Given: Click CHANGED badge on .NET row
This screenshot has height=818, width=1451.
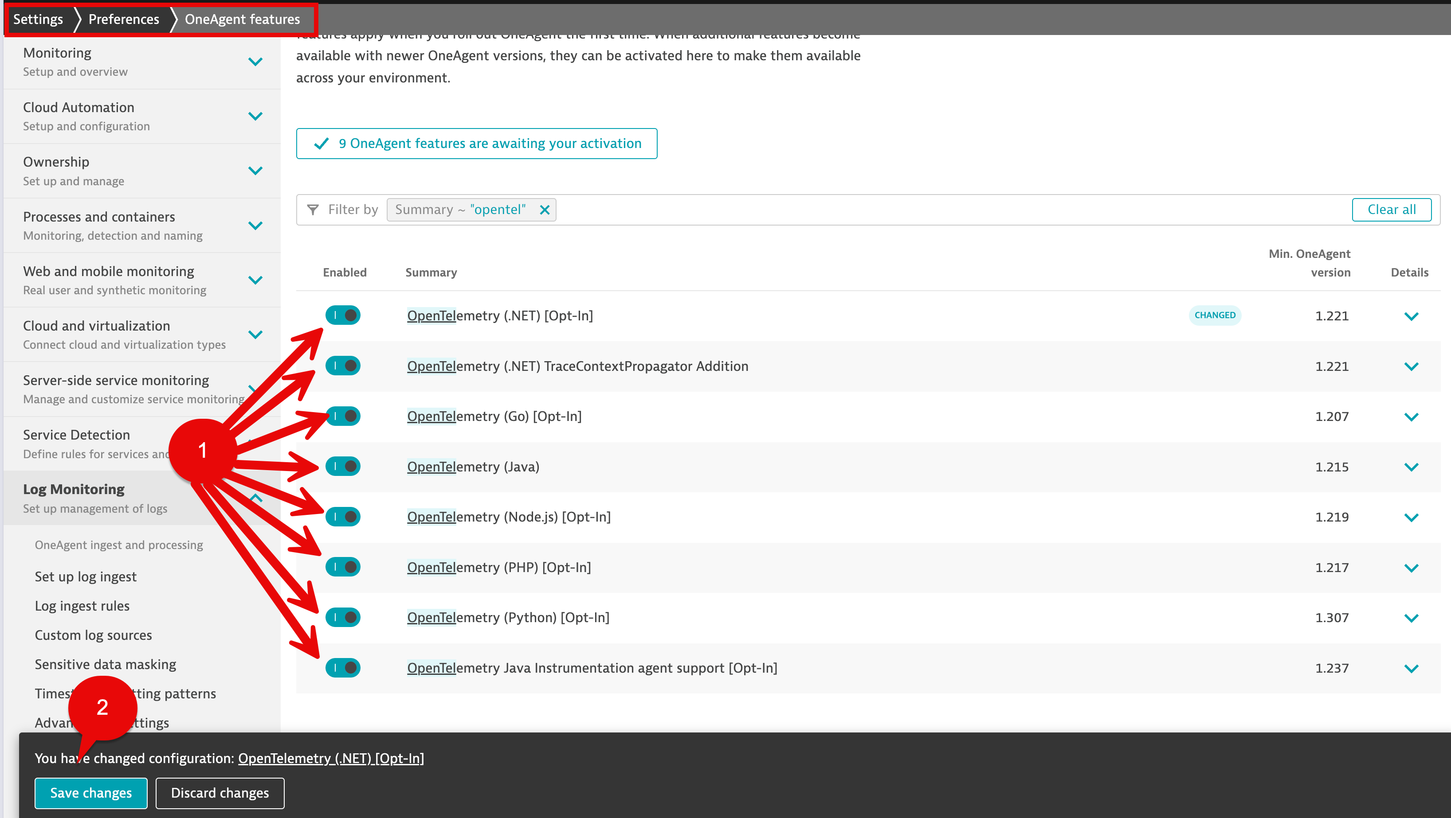Looking at the screenshot, I should [x=1215, y=316].
